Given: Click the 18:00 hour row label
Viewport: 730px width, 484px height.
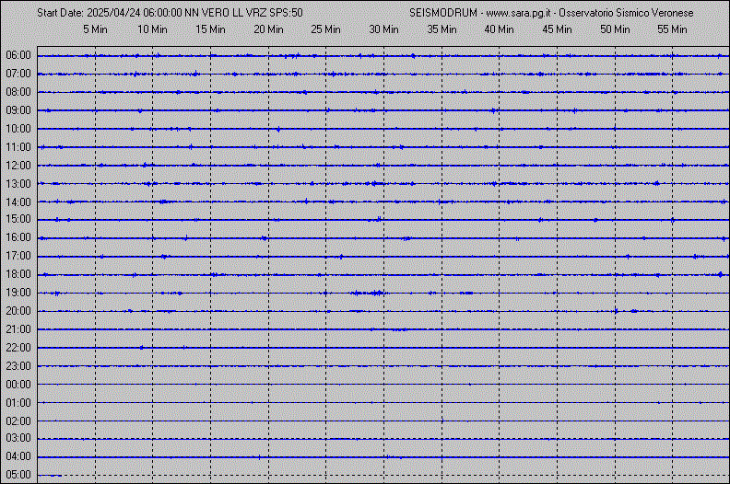Looking at the screenshot, I should click(18, 274).
